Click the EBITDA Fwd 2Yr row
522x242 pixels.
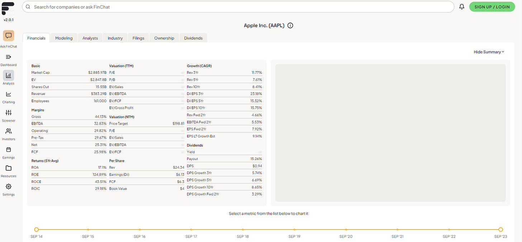coord(224,122)
